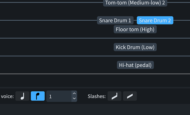Select the Tom-tom (Medium-low) 2 label

135,3
